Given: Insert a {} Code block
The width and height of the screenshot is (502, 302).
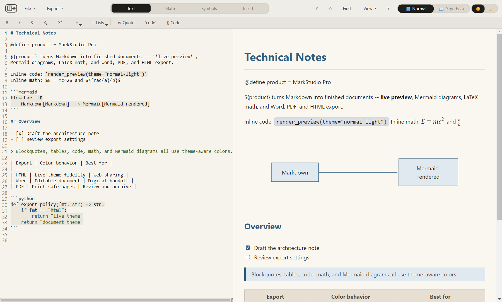Looking at the screenshot, I should (x=173, y=23).
